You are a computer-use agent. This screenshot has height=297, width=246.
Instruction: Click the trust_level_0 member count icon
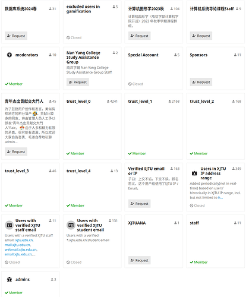click(x=108, y=102)
